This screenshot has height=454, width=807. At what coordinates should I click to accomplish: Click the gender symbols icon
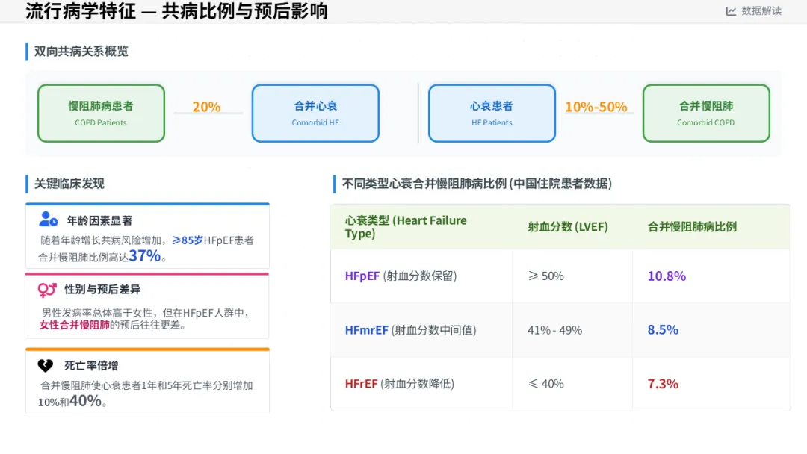[47, 289]
